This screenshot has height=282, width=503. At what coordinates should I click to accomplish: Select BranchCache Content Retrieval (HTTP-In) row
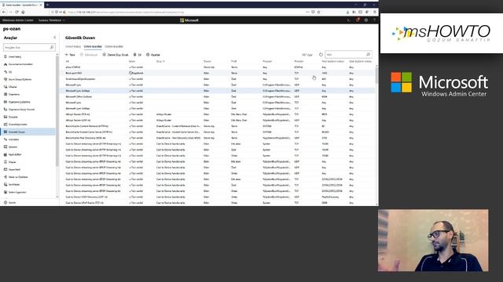tap(217, 126)
